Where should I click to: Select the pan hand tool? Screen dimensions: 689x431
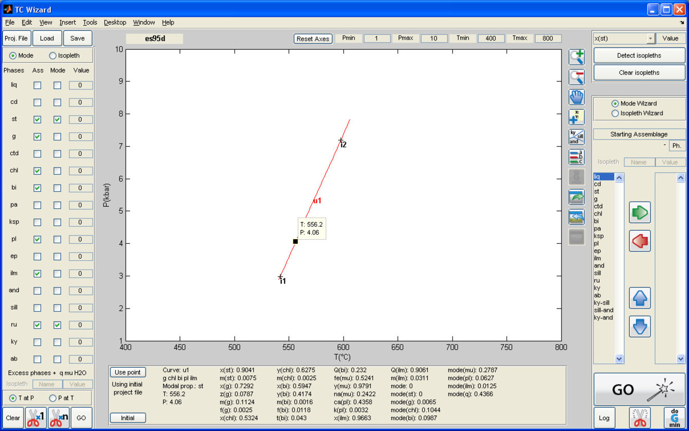coord(576,97)
